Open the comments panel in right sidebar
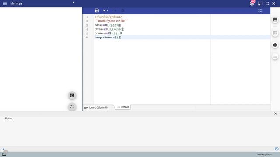280x157 pixels. click(x=275, y=33)
